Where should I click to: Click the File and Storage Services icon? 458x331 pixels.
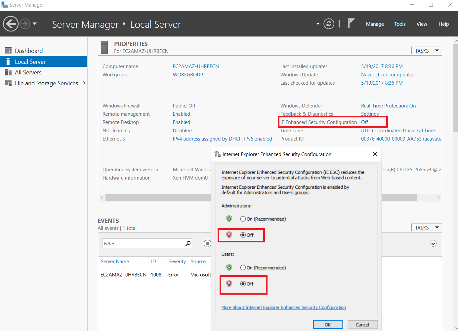[8, 83]
